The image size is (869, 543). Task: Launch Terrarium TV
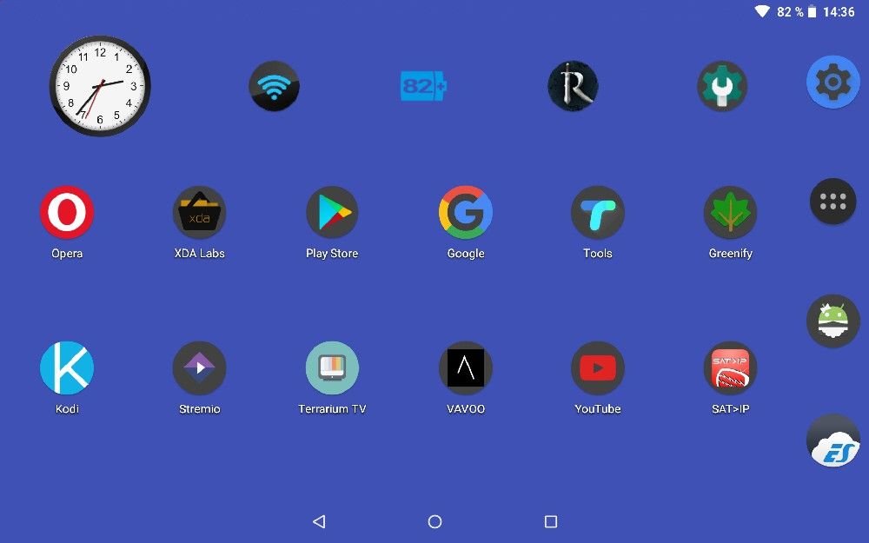coord(332,368)
